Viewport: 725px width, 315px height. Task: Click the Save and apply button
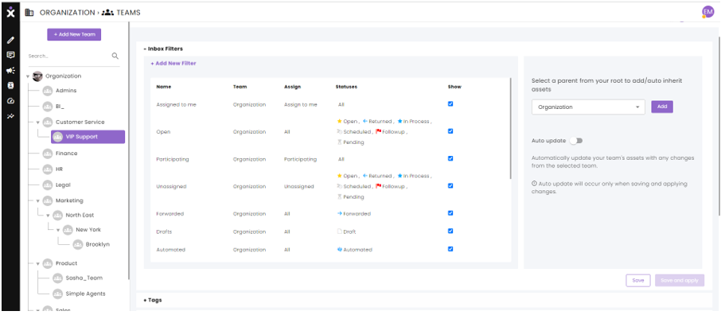pos(680,280)
